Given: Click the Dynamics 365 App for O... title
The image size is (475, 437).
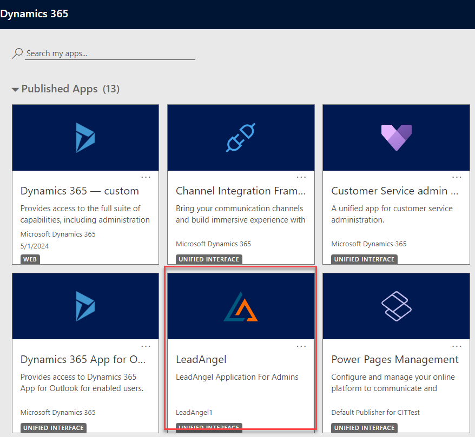Looking at the screenshot, I should [83, 359].
